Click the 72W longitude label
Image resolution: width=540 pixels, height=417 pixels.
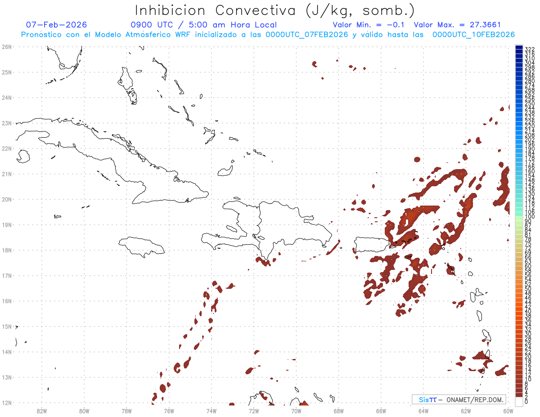[x=254, y=411]
